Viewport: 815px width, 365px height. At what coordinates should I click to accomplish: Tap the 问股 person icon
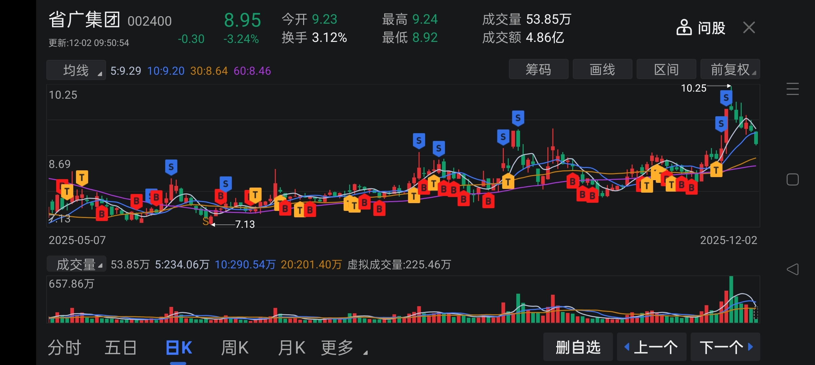pyautogui.click(x=684, y=27)
